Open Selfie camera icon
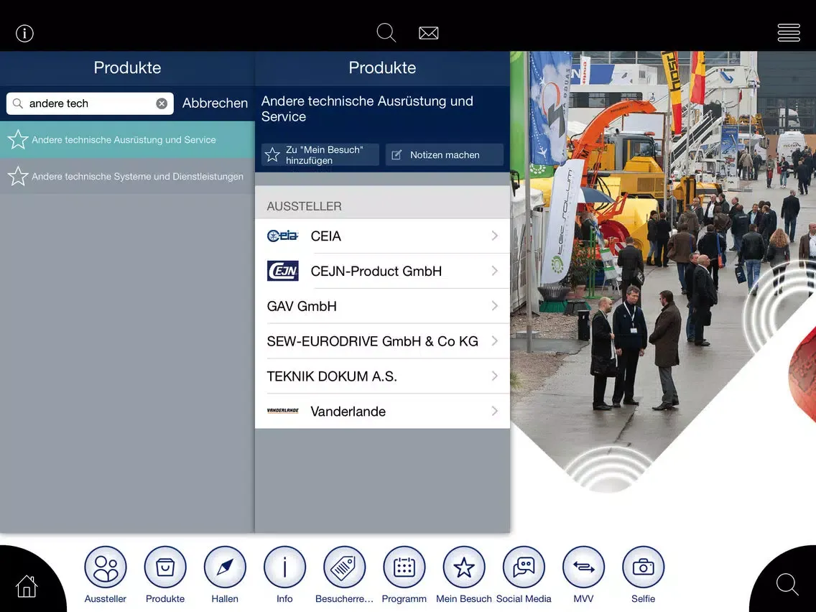 pos(643,567)
